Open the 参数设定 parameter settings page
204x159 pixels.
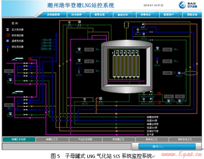pos(146,15)
